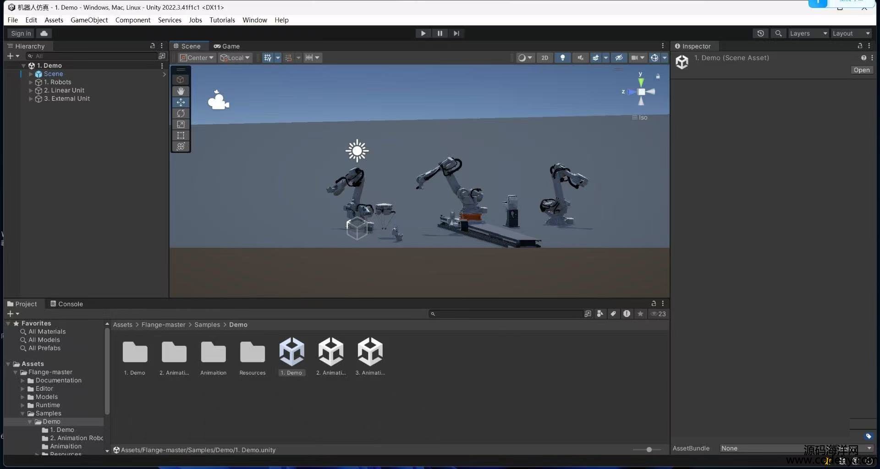Open the draw mode shading dropdown
Viewport: 880px width, 469px height.
click(x=525, y=58)
